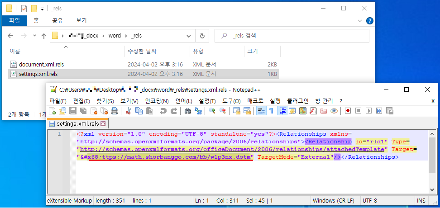Open the 파일 tab in Explorer ribbon
Screen dimensions: 440x208
pyautogui.click(x=14, y=20)
